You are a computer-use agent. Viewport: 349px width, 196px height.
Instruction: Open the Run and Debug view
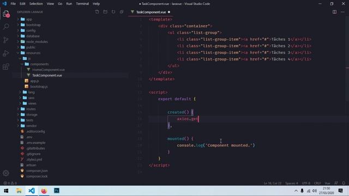tap(6, 53)
